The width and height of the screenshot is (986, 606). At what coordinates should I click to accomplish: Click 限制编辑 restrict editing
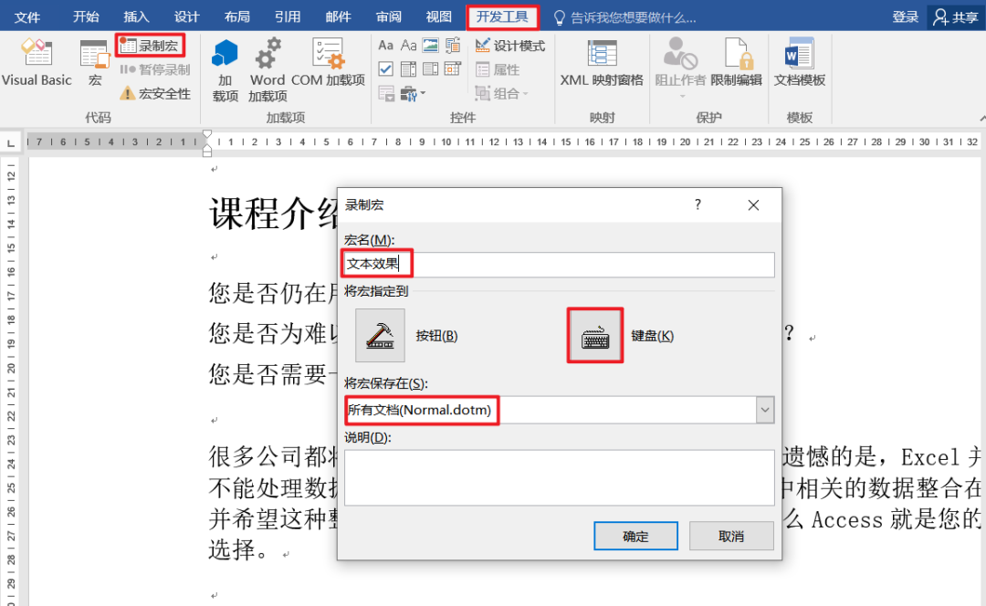pos(737,62)
